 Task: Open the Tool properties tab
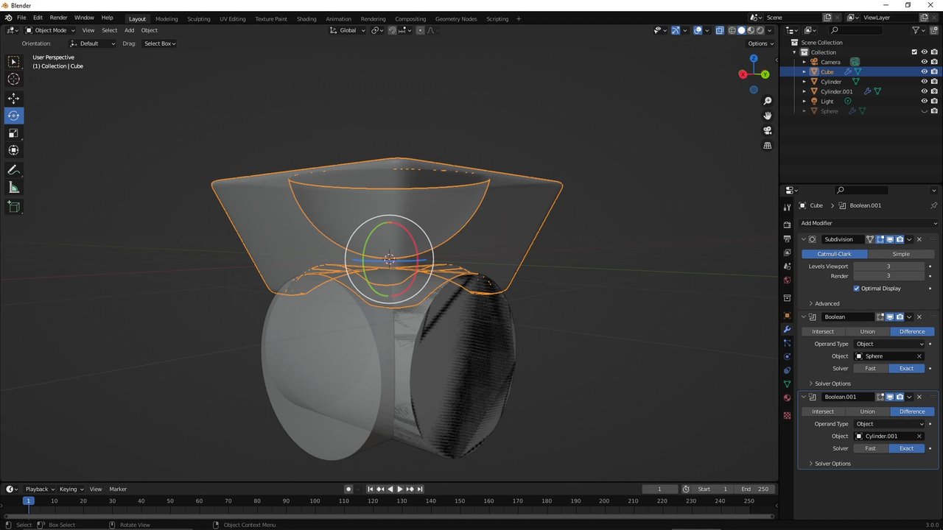tap(787, 208)
